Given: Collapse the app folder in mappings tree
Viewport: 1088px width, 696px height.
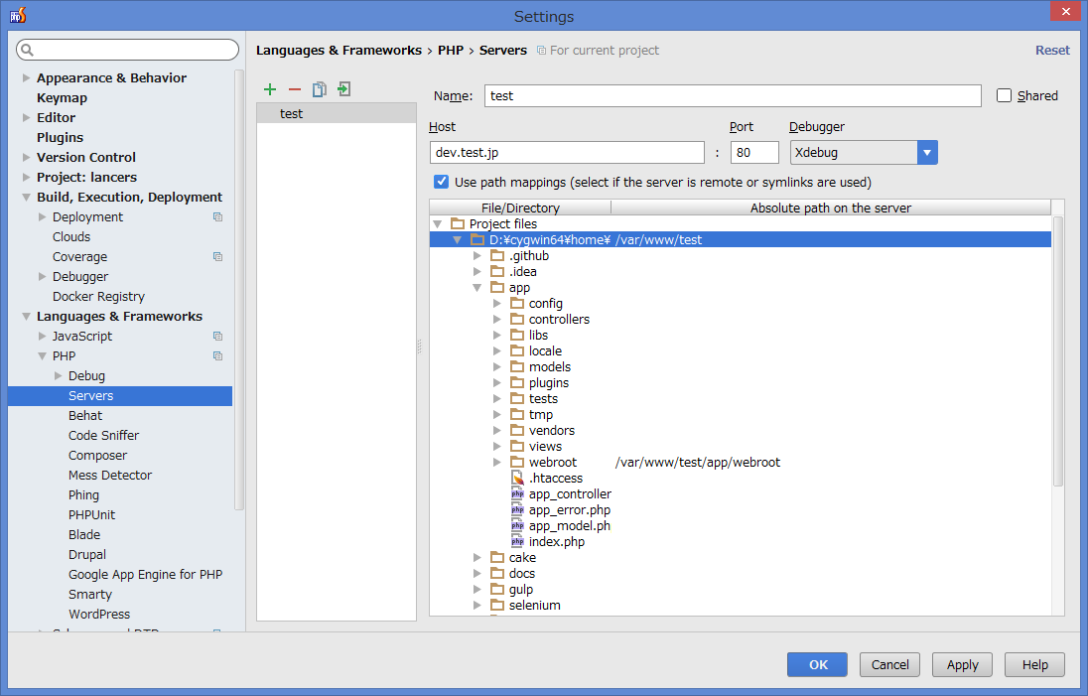Looking at the screenshot, I should (477, 287).
